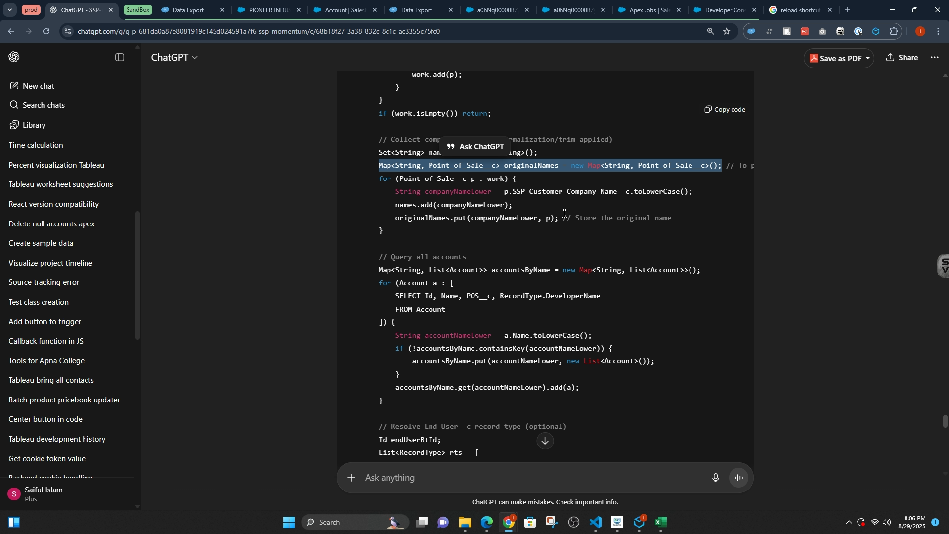Screen dimensions: 949x534
Task: Open the 'Delete null accounts apex' chat
Action: 52,224
